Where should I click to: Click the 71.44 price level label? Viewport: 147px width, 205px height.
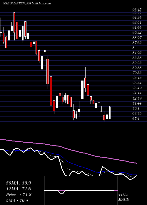pos(137,103)
